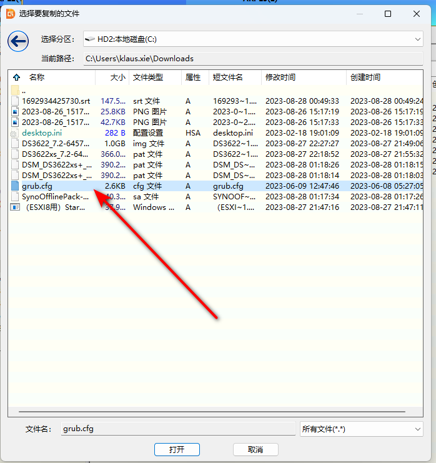436x463 pixels.
Task: Open the 选择分区 partition dropdown
Action: coord(253,39)
